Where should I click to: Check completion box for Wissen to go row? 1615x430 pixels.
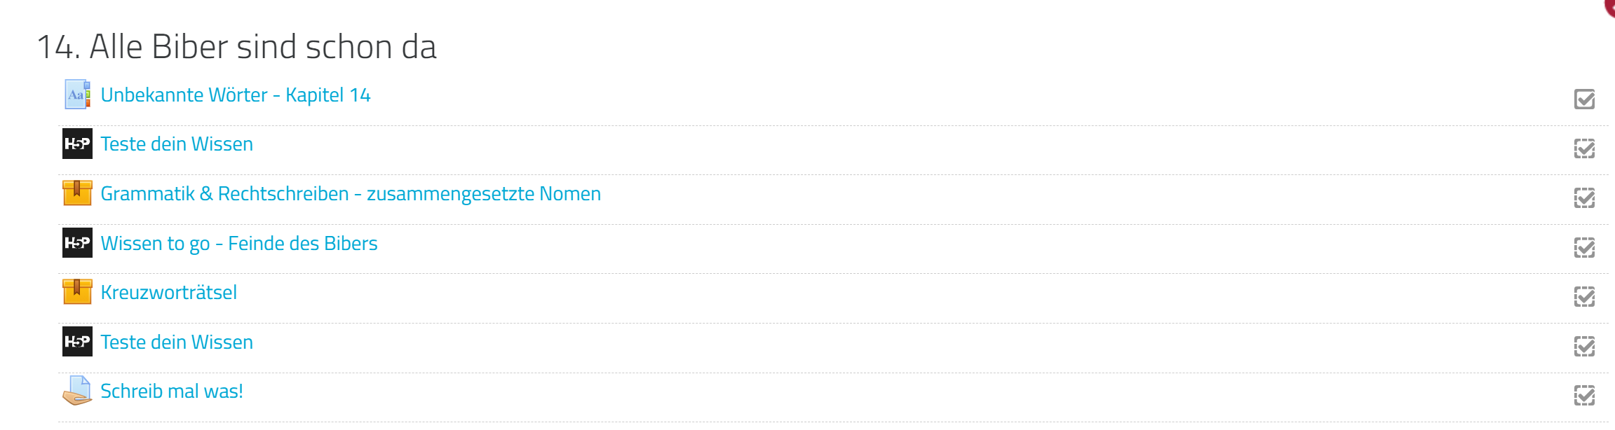pyautogui.click(x=1584, y=247)
